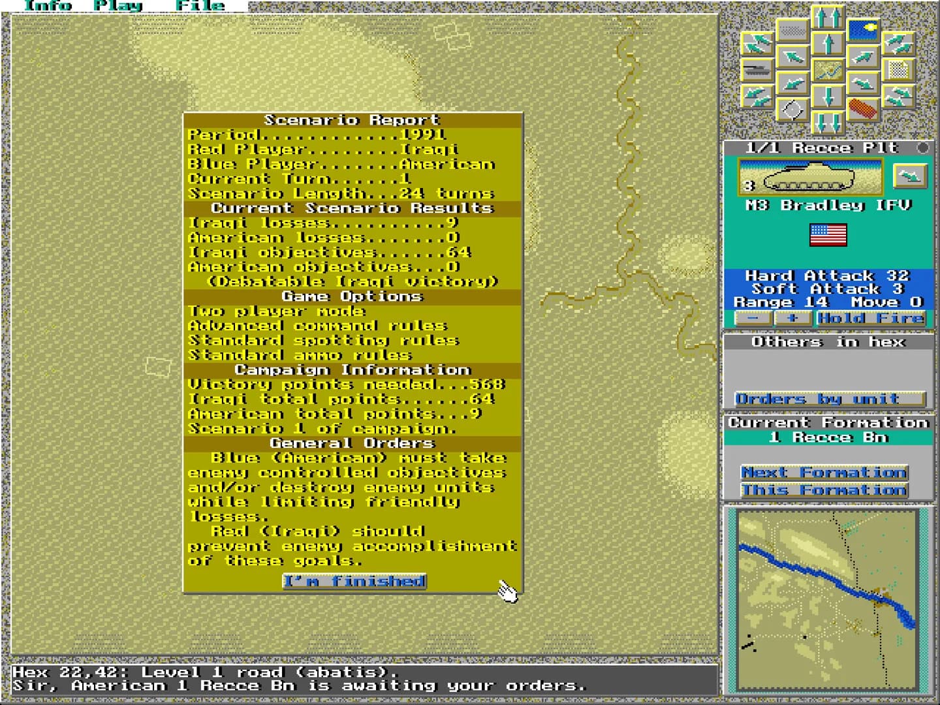Click the Red Player Iraqi line

click(323, 149)
